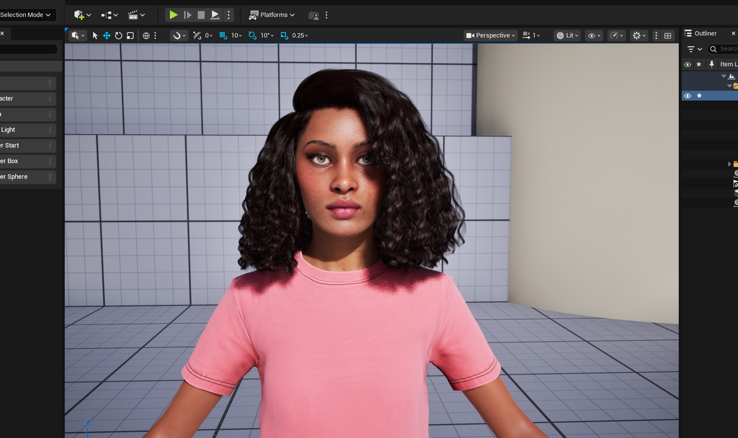Click the Outliner visibility column header eye
Image resolution: width=738 pixels, height=438 pixels.
687,64
